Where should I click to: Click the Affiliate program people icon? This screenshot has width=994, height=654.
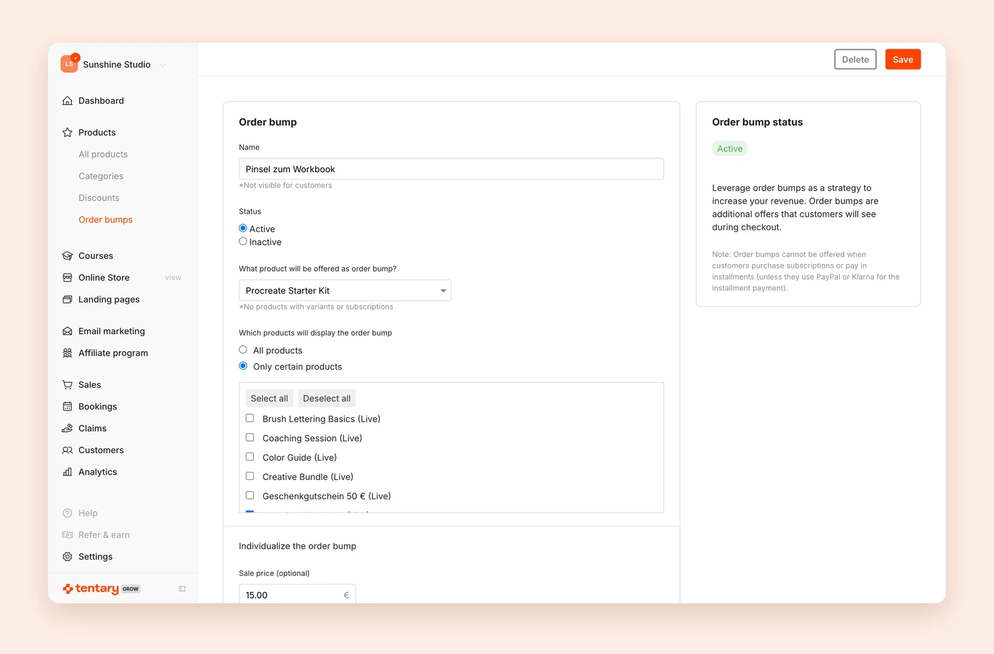[67, 353]
